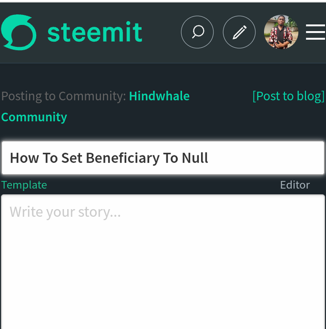The image size is (326, 329).
Task: Click the blank lower area of the story editor
Action: 163,286
